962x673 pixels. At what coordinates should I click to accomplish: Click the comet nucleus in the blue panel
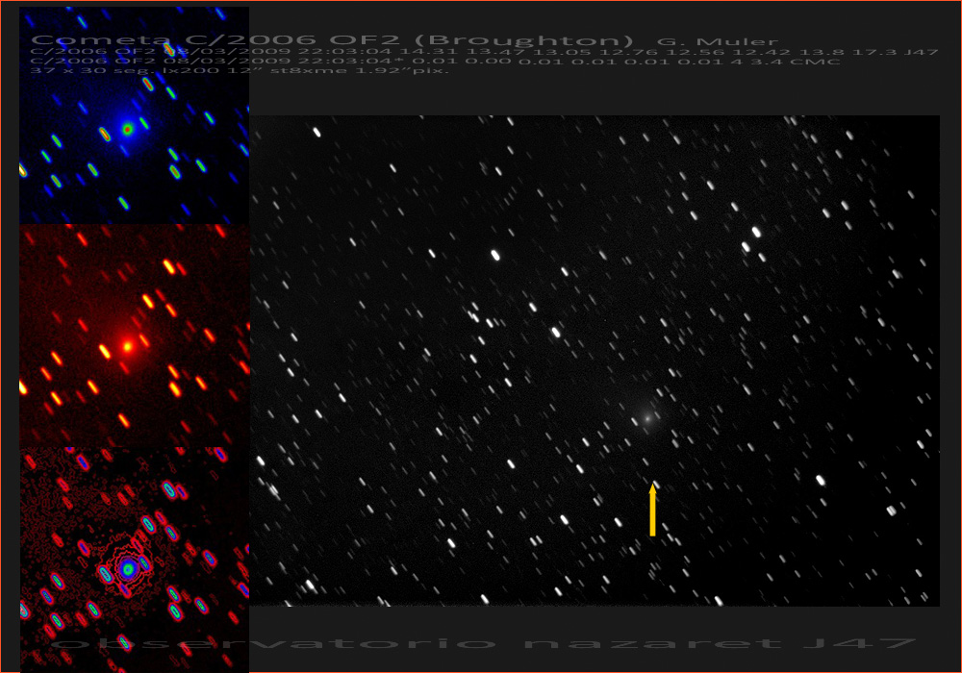pos(127,128)
